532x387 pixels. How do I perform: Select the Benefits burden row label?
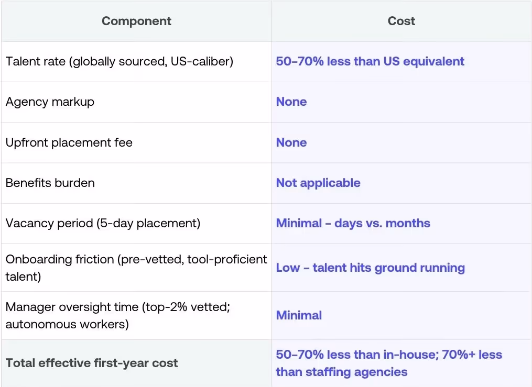pyautogui.click(x=50, y=183)
